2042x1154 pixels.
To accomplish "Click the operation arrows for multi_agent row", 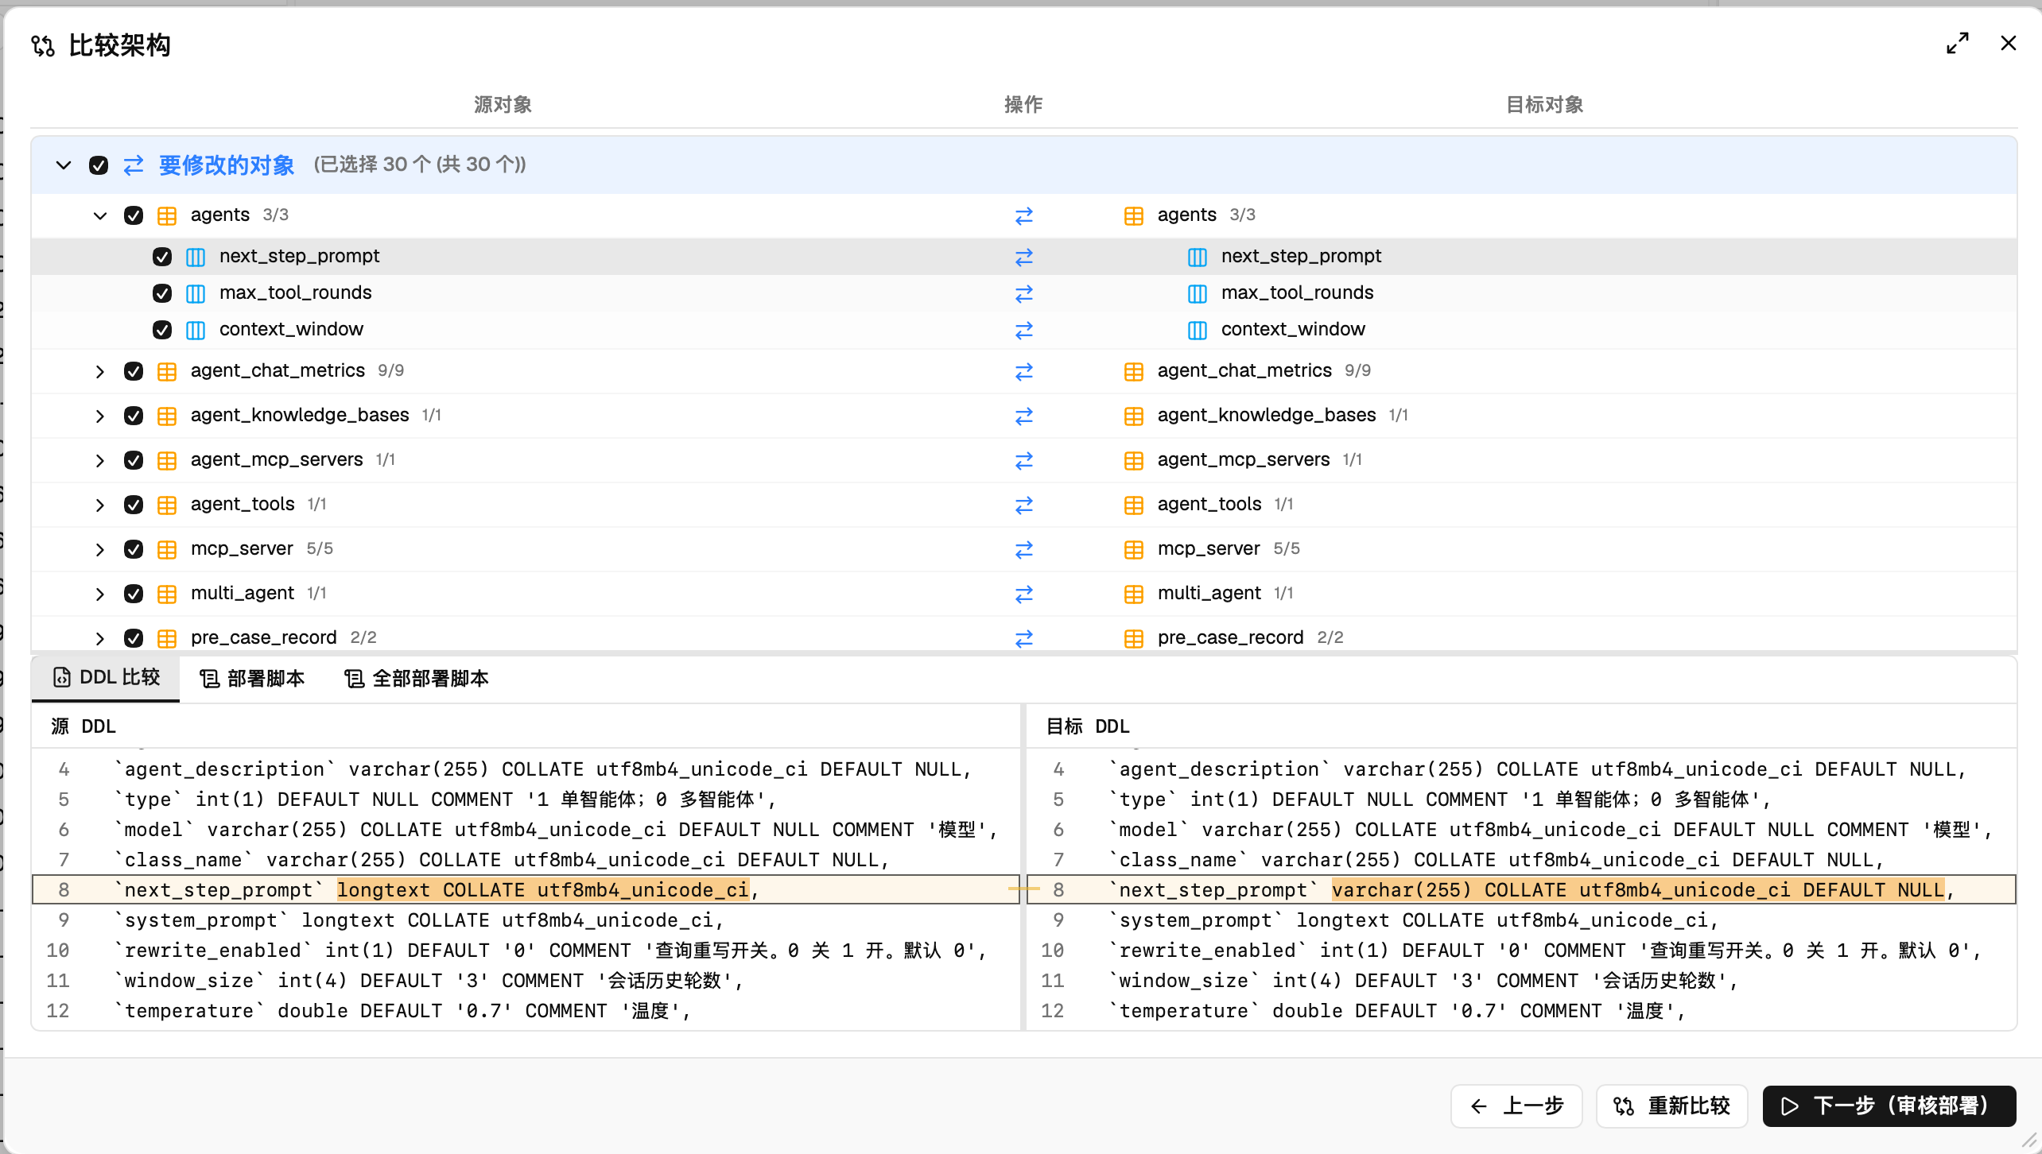I will click(1023, 594).
